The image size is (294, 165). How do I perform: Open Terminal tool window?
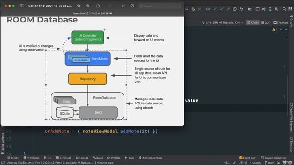tap(63, 158)
